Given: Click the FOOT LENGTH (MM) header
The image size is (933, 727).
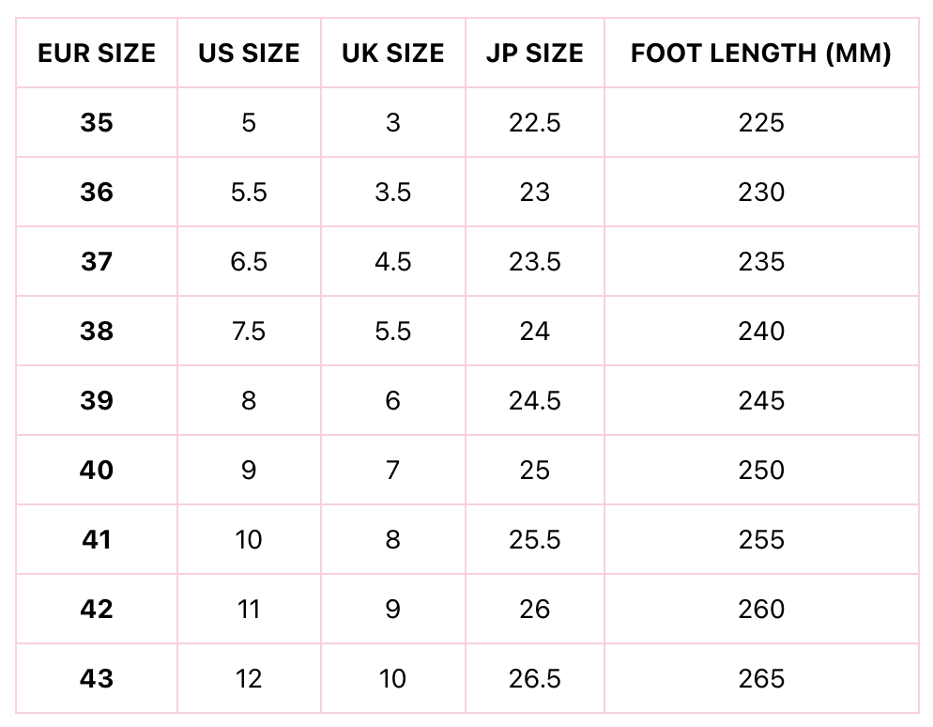Looking at the screenshot, I should point(760,54).
